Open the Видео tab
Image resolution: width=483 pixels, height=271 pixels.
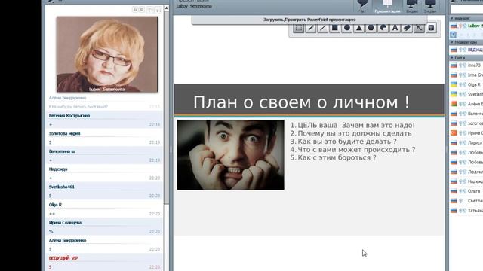tap(412, 7)
